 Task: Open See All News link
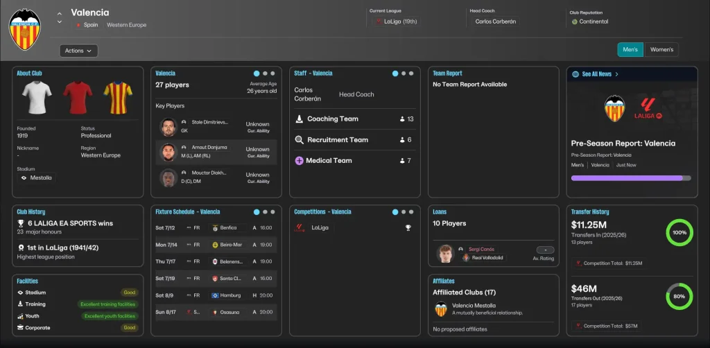tap(597, 74)
